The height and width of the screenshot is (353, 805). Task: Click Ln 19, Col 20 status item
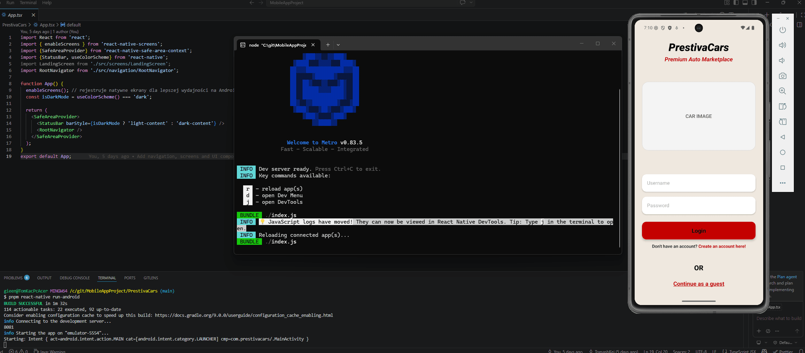point(656,351)
